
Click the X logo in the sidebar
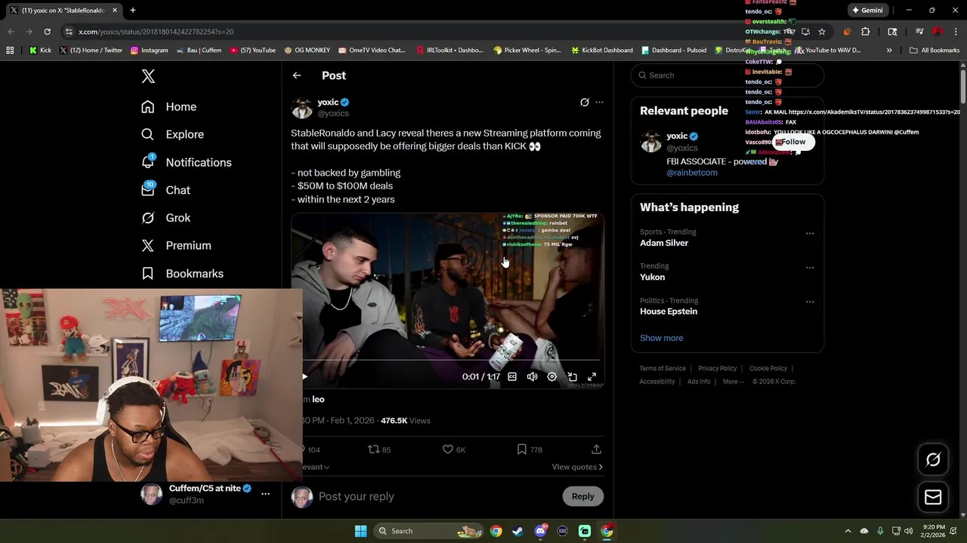148,76
